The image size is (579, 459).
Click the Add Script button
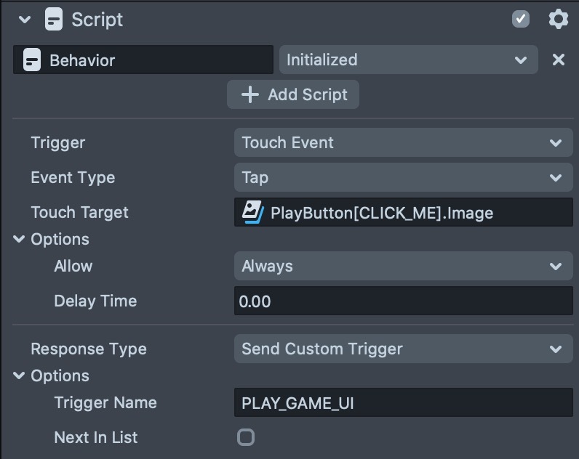(293, 94)
